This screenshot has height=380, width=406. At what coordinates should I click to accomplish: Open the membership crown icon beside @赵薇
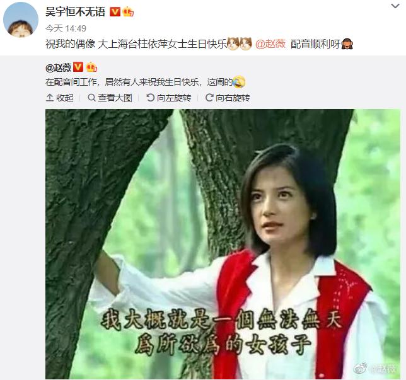[x=91, y=67]
